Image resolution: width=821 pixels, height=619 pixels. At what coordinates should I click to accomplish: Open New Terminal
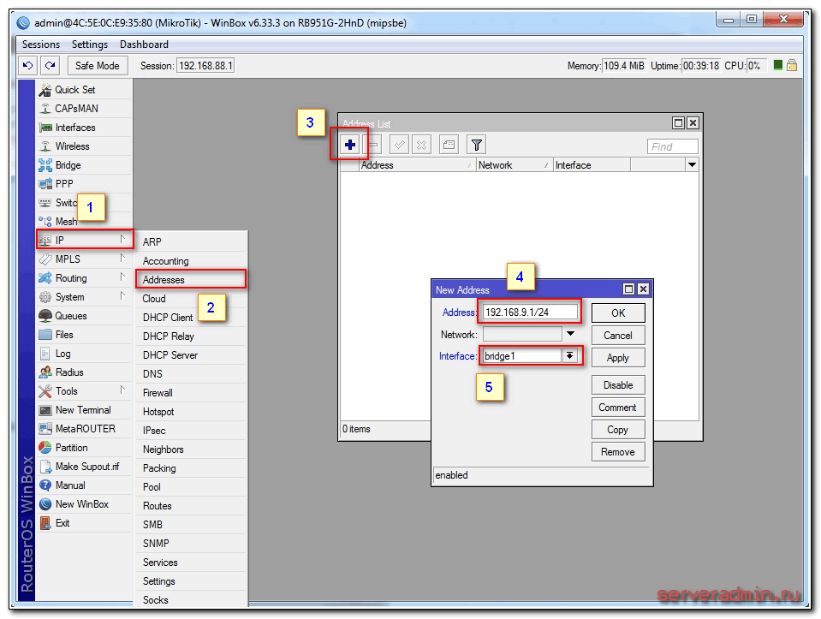click(84, 409)
